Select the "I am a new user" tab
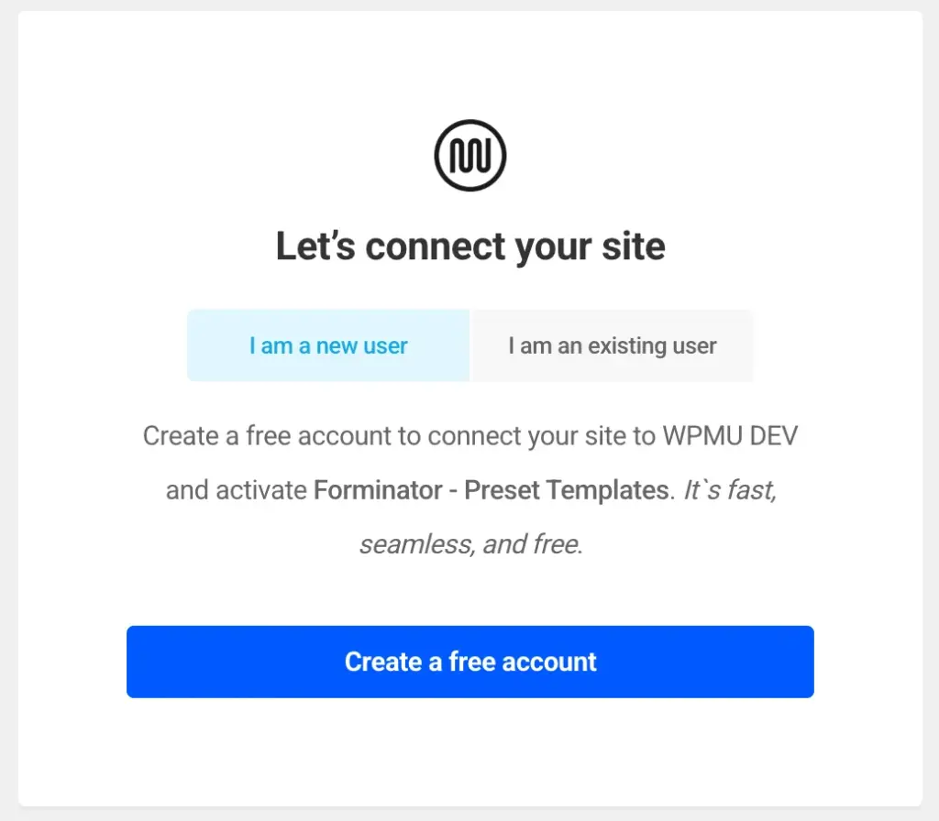 point(328,345)
